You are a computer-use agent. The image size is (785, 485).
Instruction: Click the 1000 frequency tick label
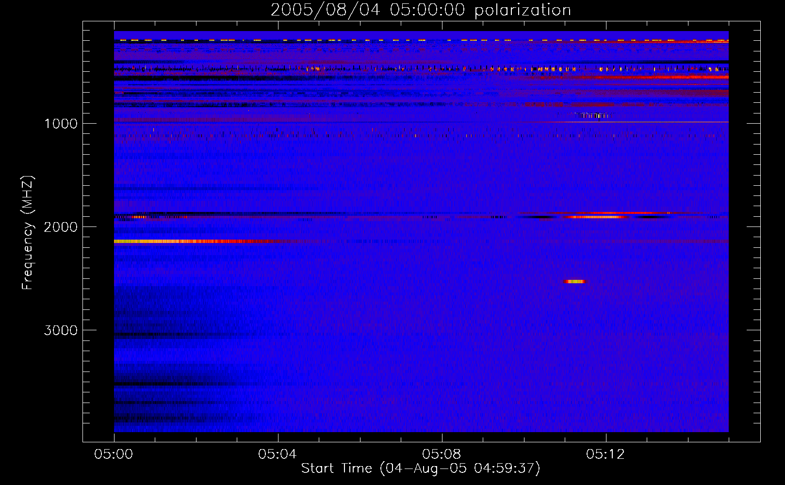coord(61,124)
